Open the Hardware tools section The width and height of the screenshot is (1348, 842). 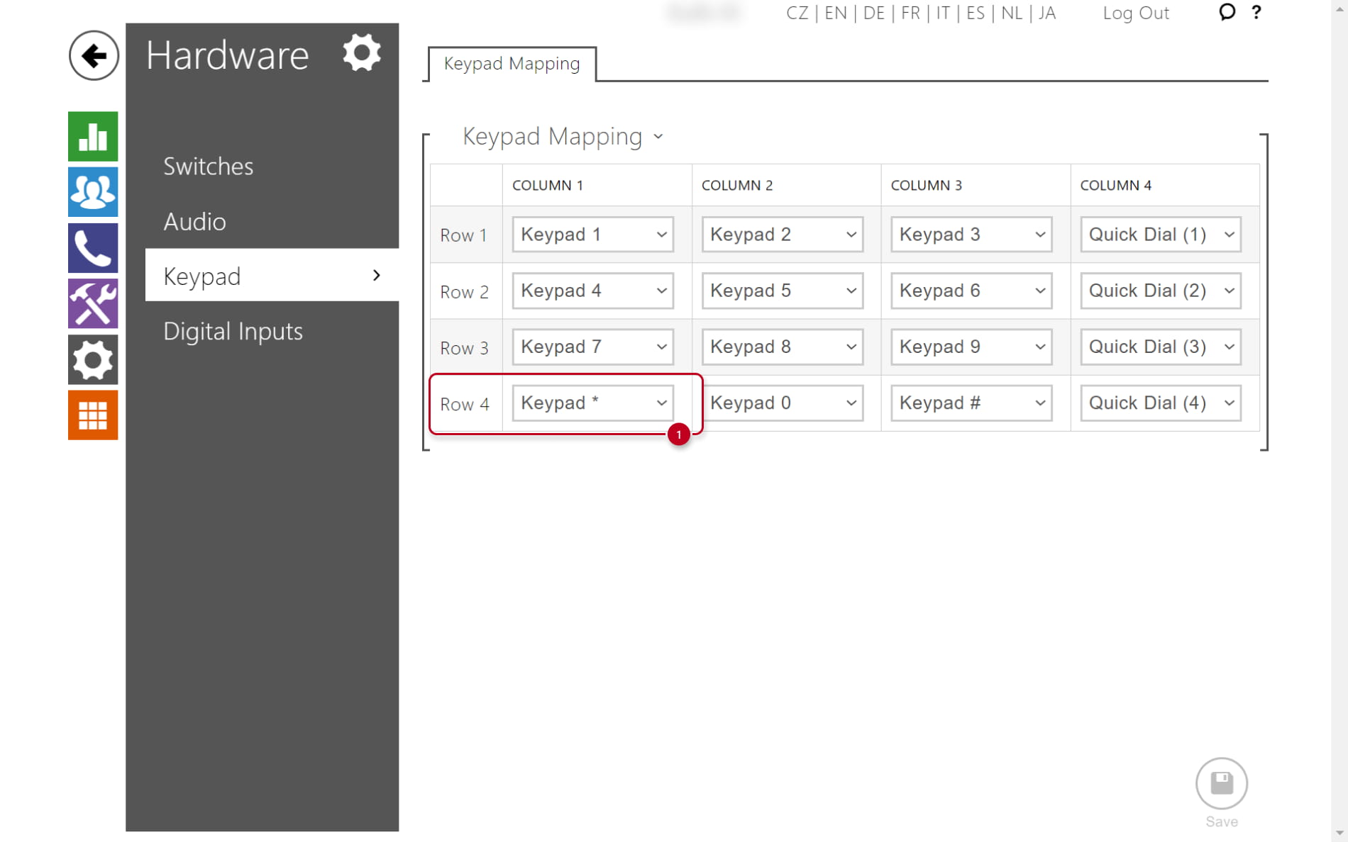coord(93,303)
